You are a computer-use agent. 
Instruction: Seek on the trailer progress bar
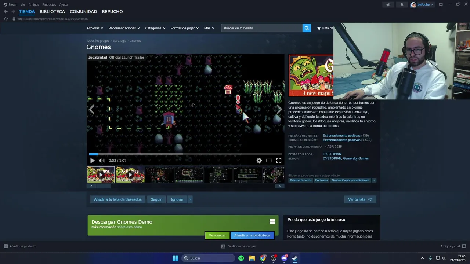pos(185,154)
